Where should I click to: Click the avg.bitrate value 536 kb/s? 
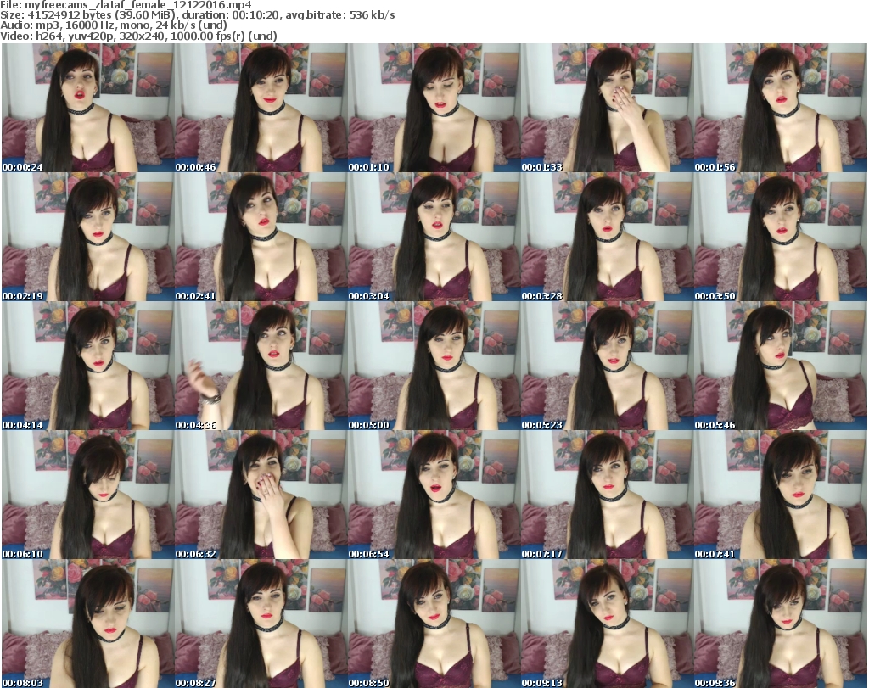[x=372, y=15]
